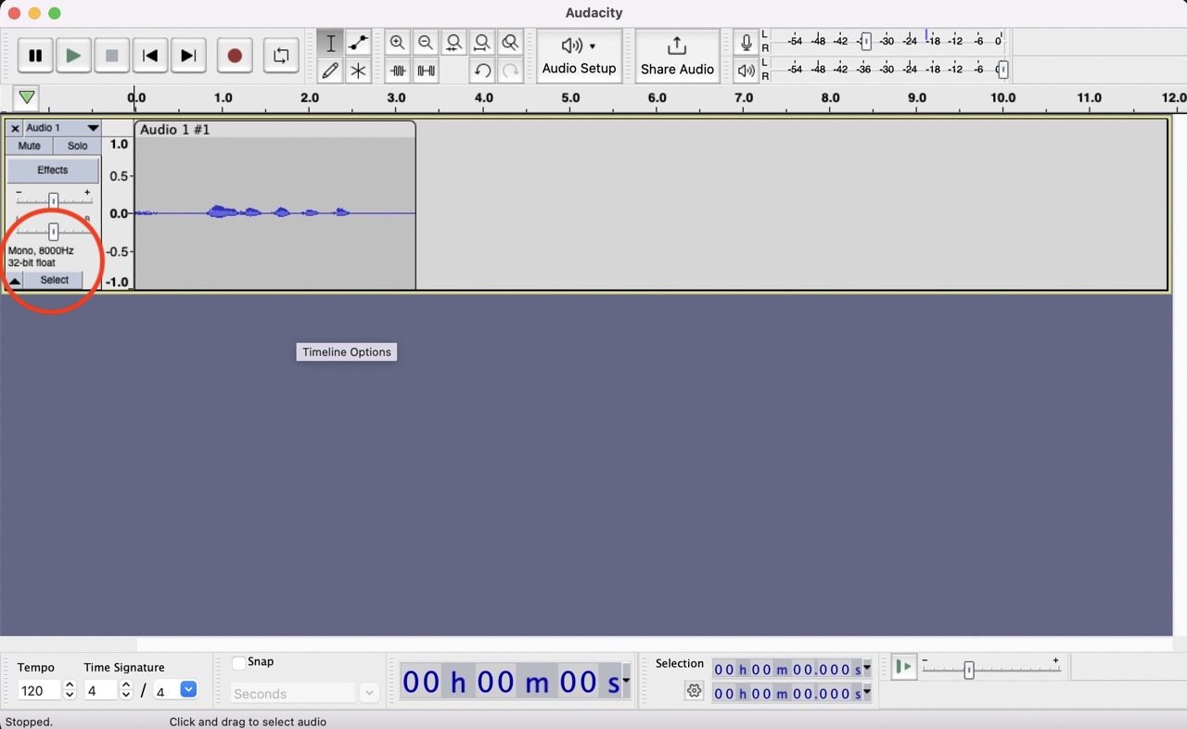This screenshot has height=729, width=1187.
Task: Open the selection start format dropdown arrow
Action: pyautogui.click(x=867, y=668)
